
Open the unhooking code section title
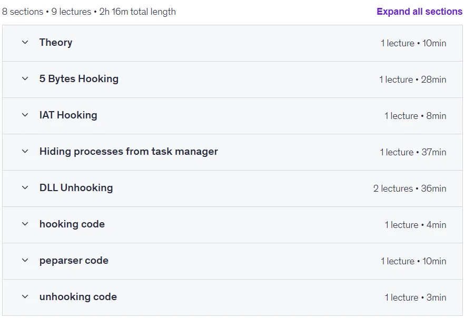pyautogui.click(x=78, y=296)
